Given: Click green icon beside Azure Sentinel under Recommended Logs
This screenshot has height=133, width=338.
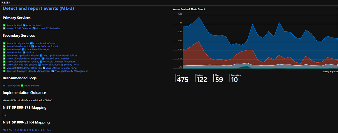Looking at the screenshot, I should point(22,85).
